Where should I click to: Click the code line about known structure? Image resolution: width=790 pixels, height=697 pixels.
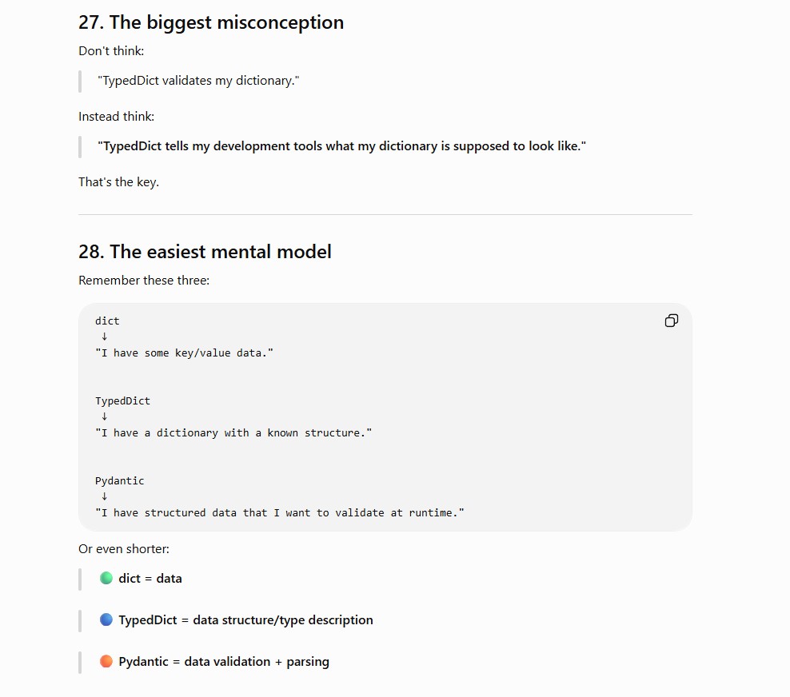tap(233, 433)
